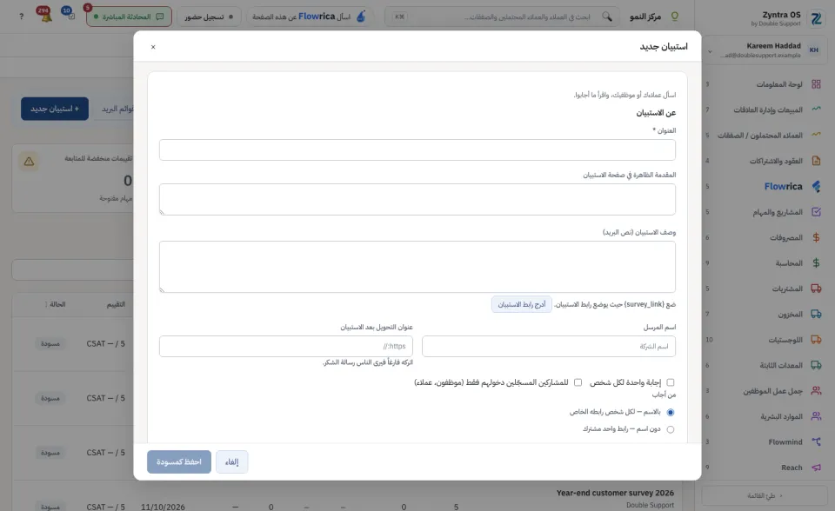Click the اسم المرسل sender name field
The image size is (835, 511).
pos(549,346)
